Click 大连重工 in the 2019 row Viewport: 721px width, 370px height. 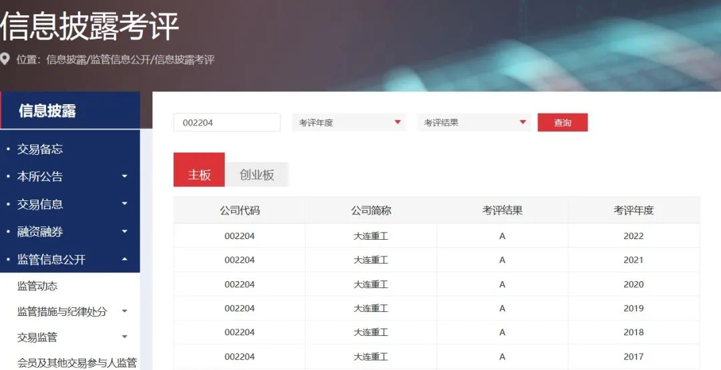(x=371, y=309)
